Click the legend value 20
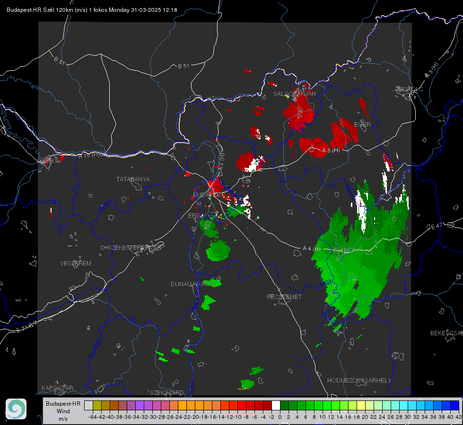 click(x=365, y=417)
